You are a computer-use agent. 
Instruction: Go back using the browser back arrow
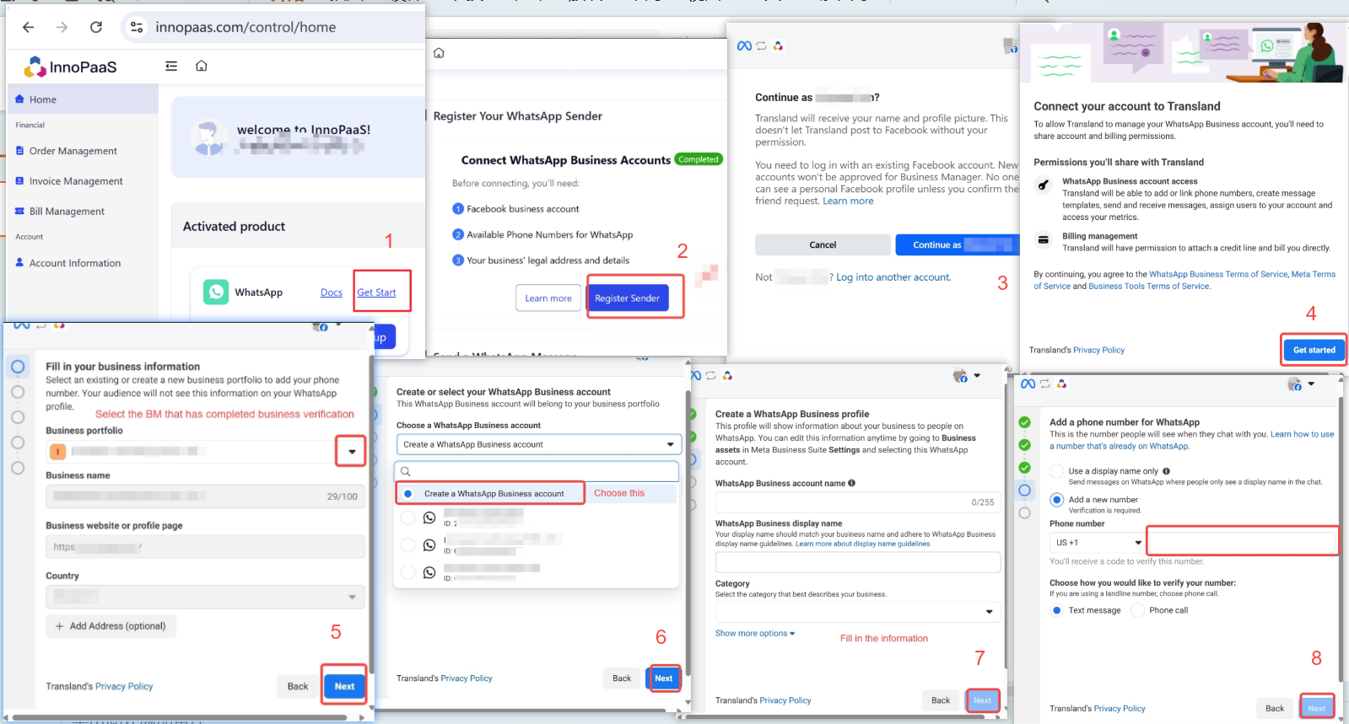[x=28, y=27]
